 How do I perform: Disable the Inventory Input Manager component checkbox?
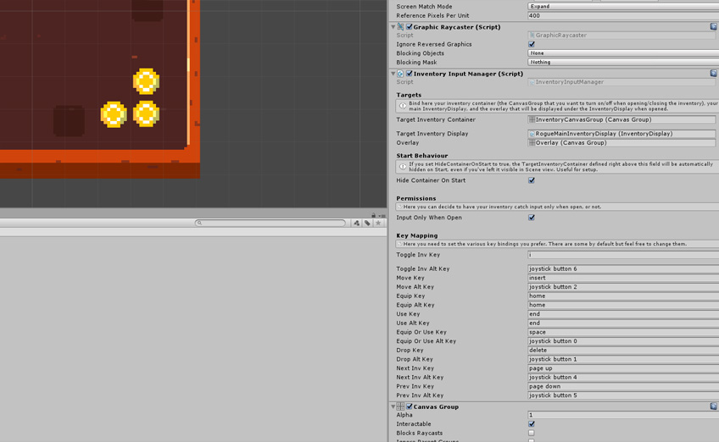pos(409,74)
